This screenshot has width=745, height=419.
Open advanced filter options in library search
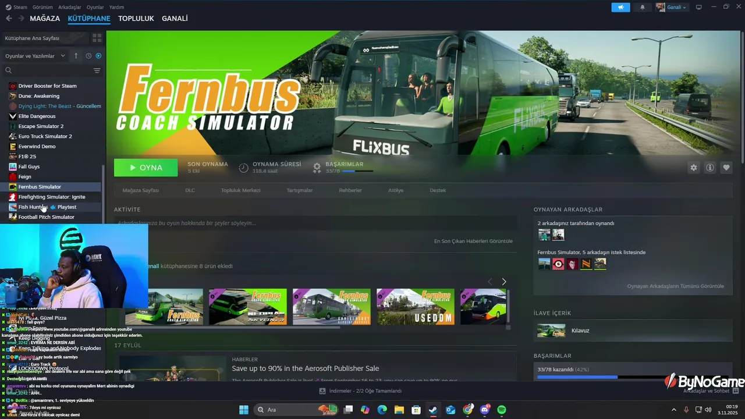pos(97,70)
